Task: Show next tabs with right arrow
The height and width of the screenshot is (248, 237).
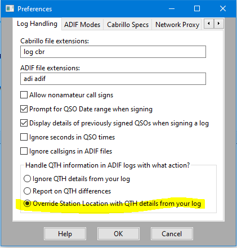Action: click(218, 24)
